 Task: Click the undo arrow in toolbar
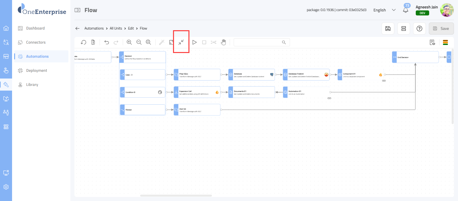[x=107, y=42]
